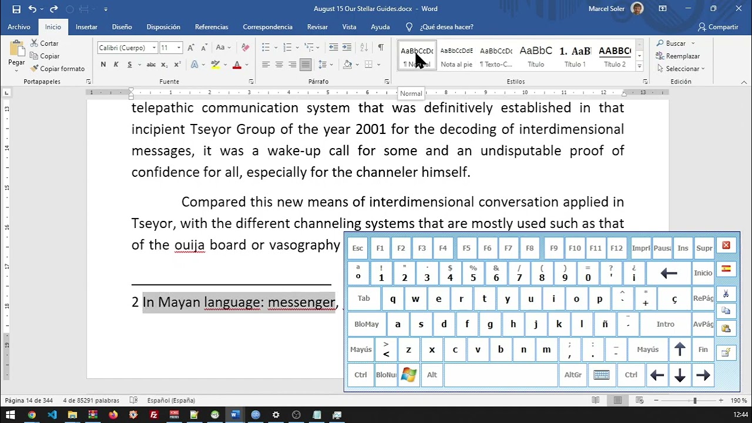Open the line spacing dropdown
The width and height of the screenshot is (752, 423).
point(324,65)
